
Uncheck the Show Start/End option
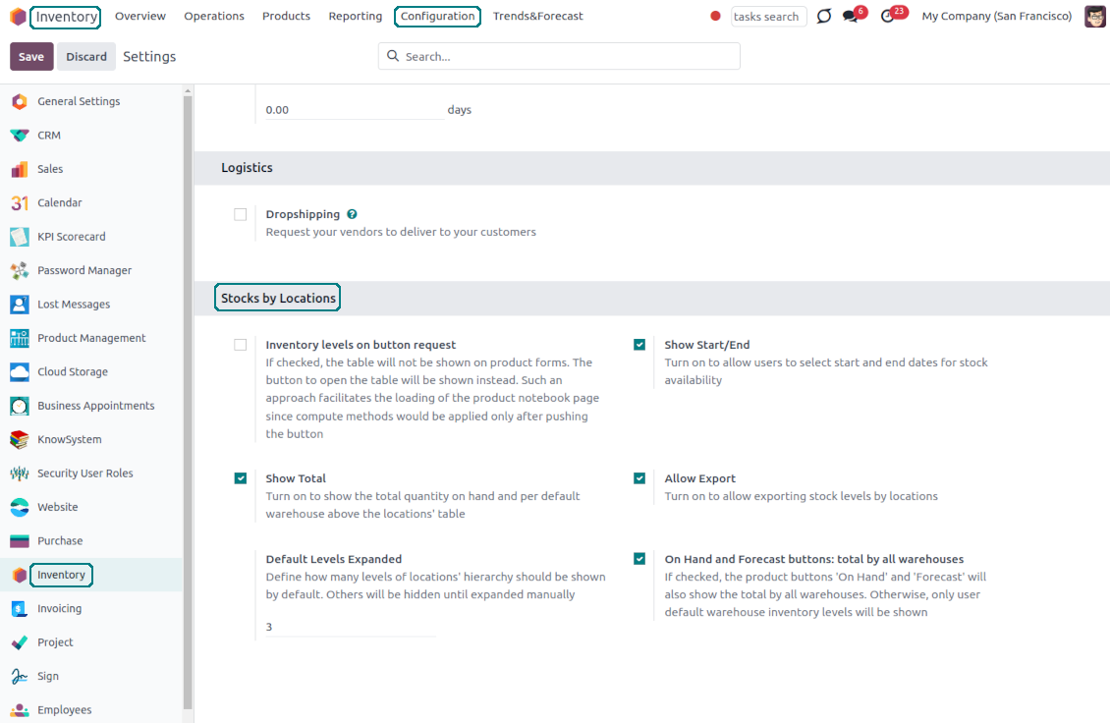pos(639,345)
